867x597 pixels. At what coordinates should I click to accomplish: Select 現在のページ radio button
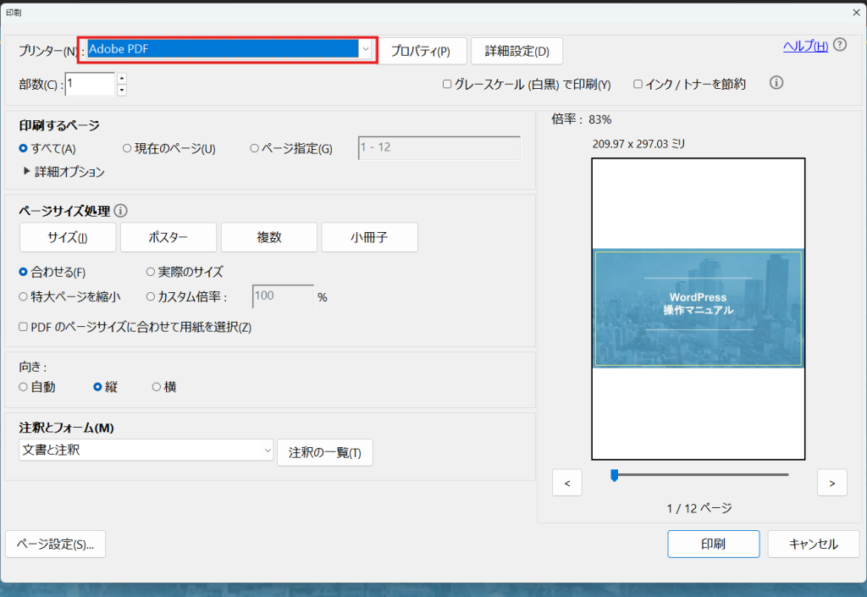127,148
